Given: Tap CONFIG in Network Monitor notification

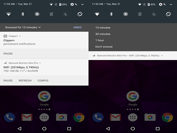Looking at the screenshot, I should (43, 80).
